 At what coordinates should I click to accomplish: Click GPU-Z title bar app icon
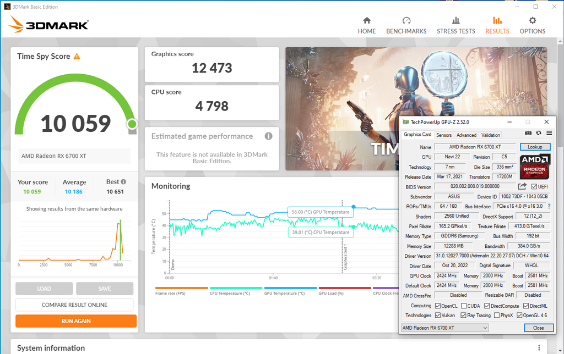point(406,122)
